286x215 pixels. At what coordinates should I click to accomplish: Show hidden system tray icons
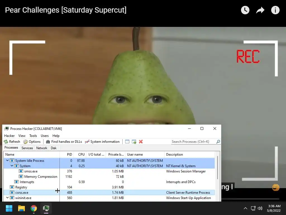(x=246, y=208)
